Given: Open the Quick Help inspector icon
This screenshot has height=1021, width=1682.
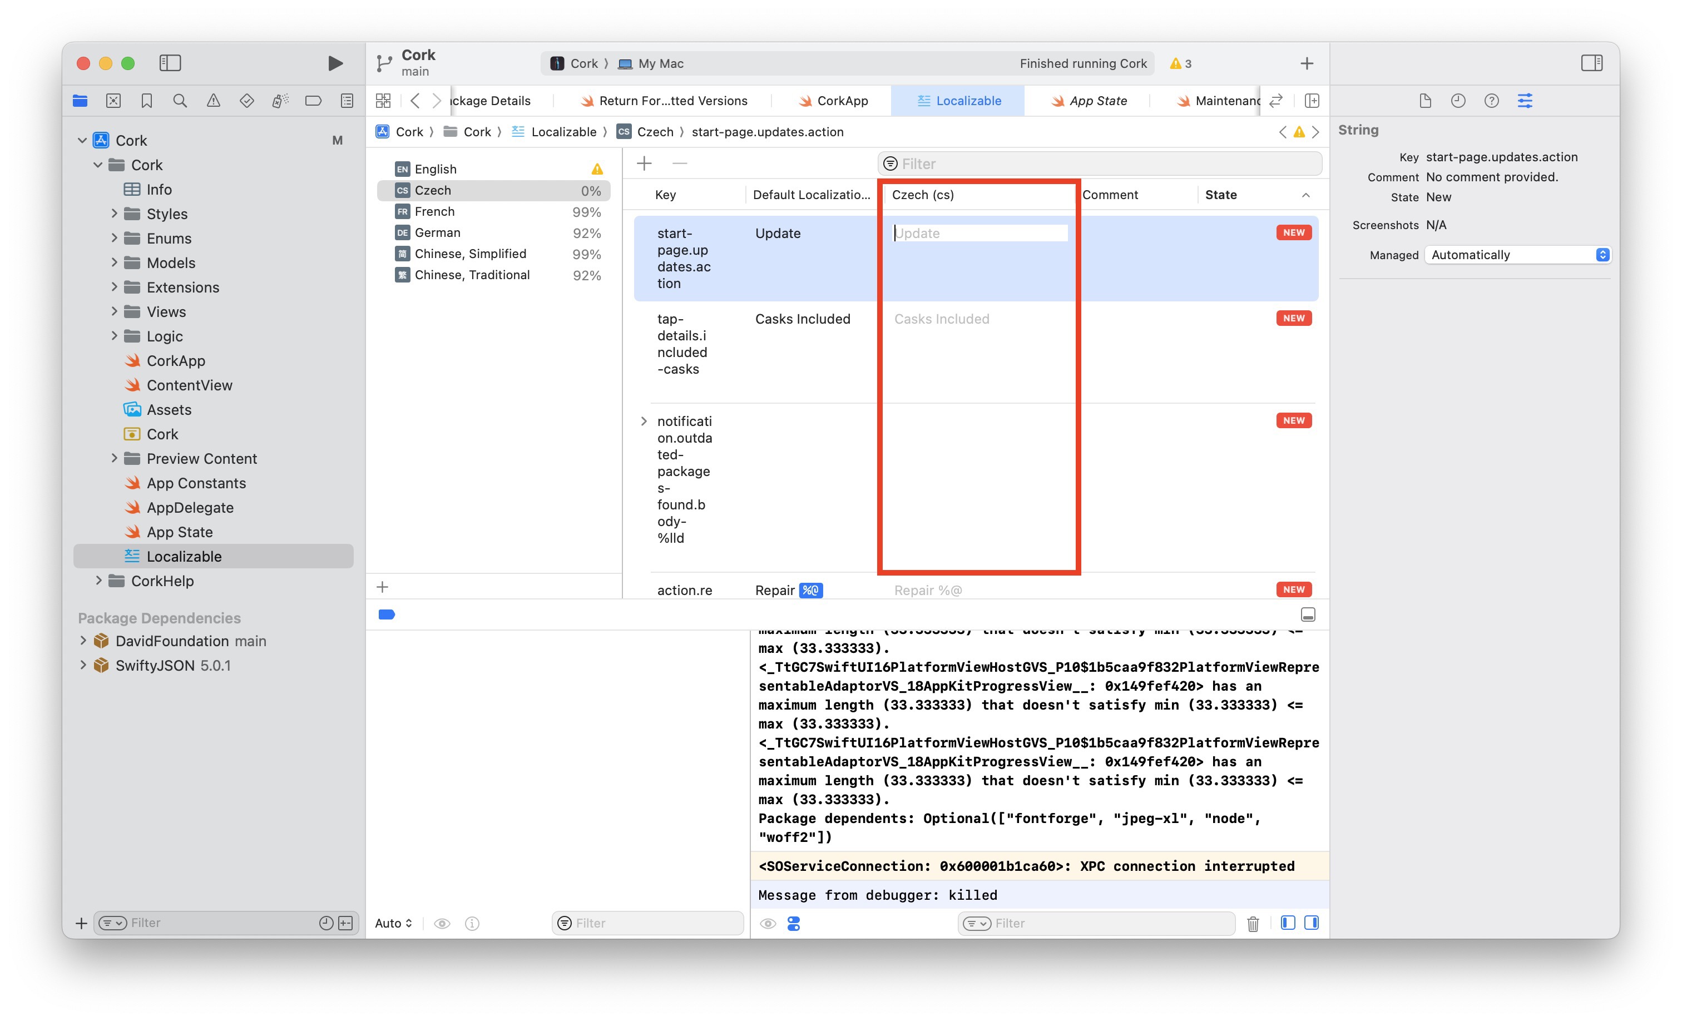Looking at the screenshot, I should point(1492,101).
